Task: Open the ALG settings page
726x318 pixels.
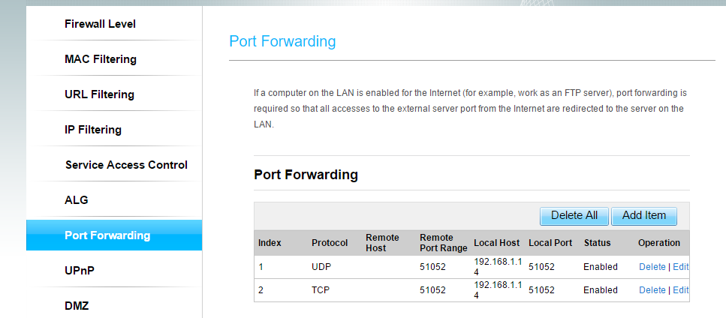Action: [77, 200]
